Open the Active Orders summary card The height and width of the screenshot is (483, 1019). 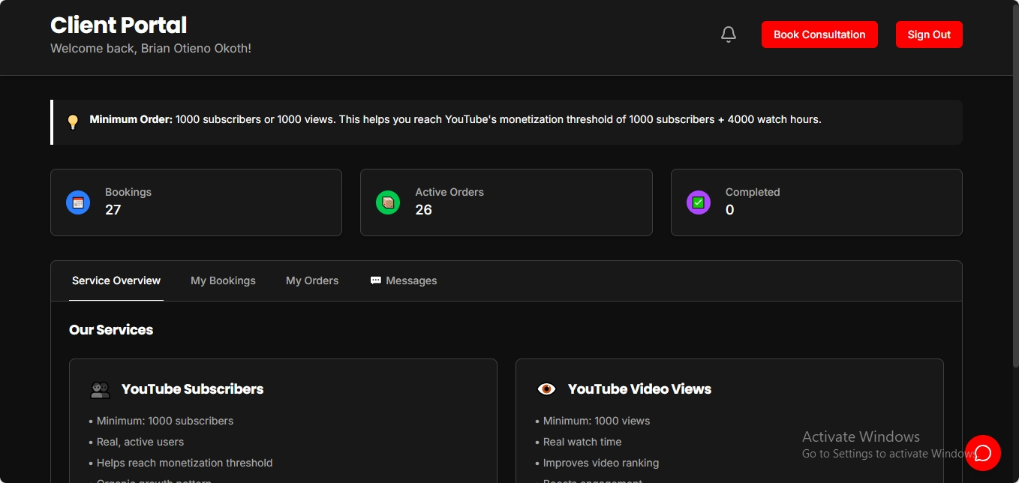pos(506,202)
